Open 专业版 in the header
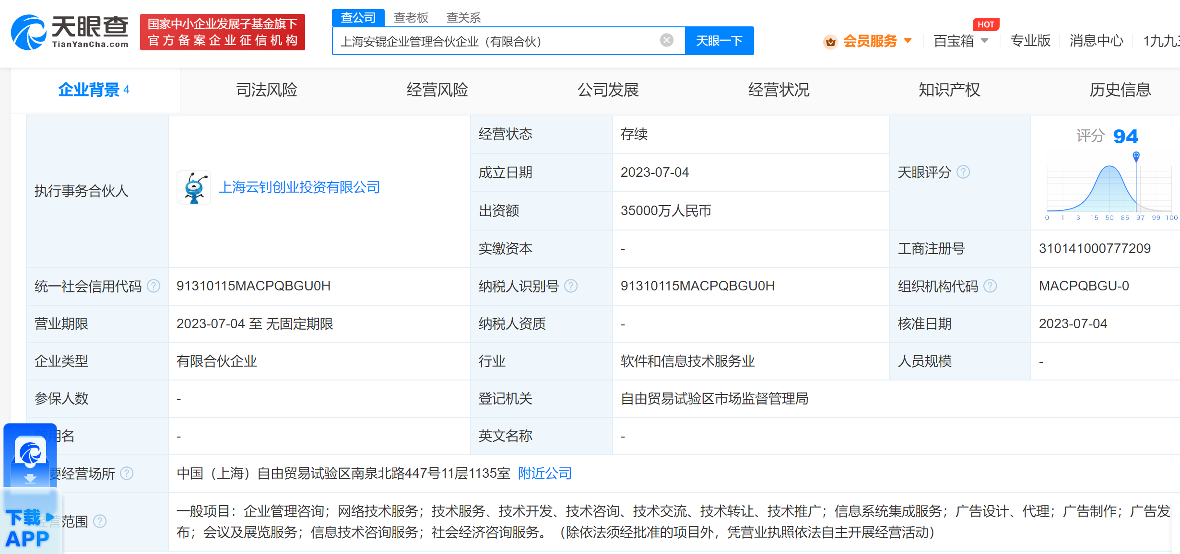 tap(1030, 41)
